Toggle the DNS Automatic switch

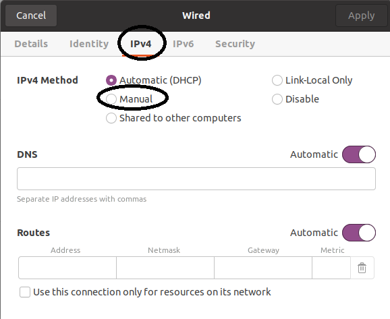[x=359, y=154]
